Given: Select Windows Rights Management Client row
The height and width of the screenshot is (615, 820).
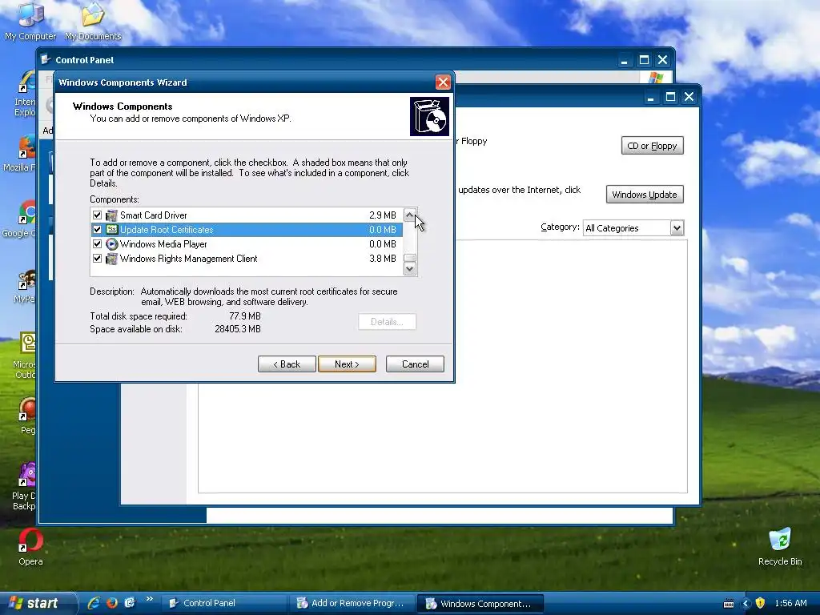Looking at the screenshot, I should [247, 259].
